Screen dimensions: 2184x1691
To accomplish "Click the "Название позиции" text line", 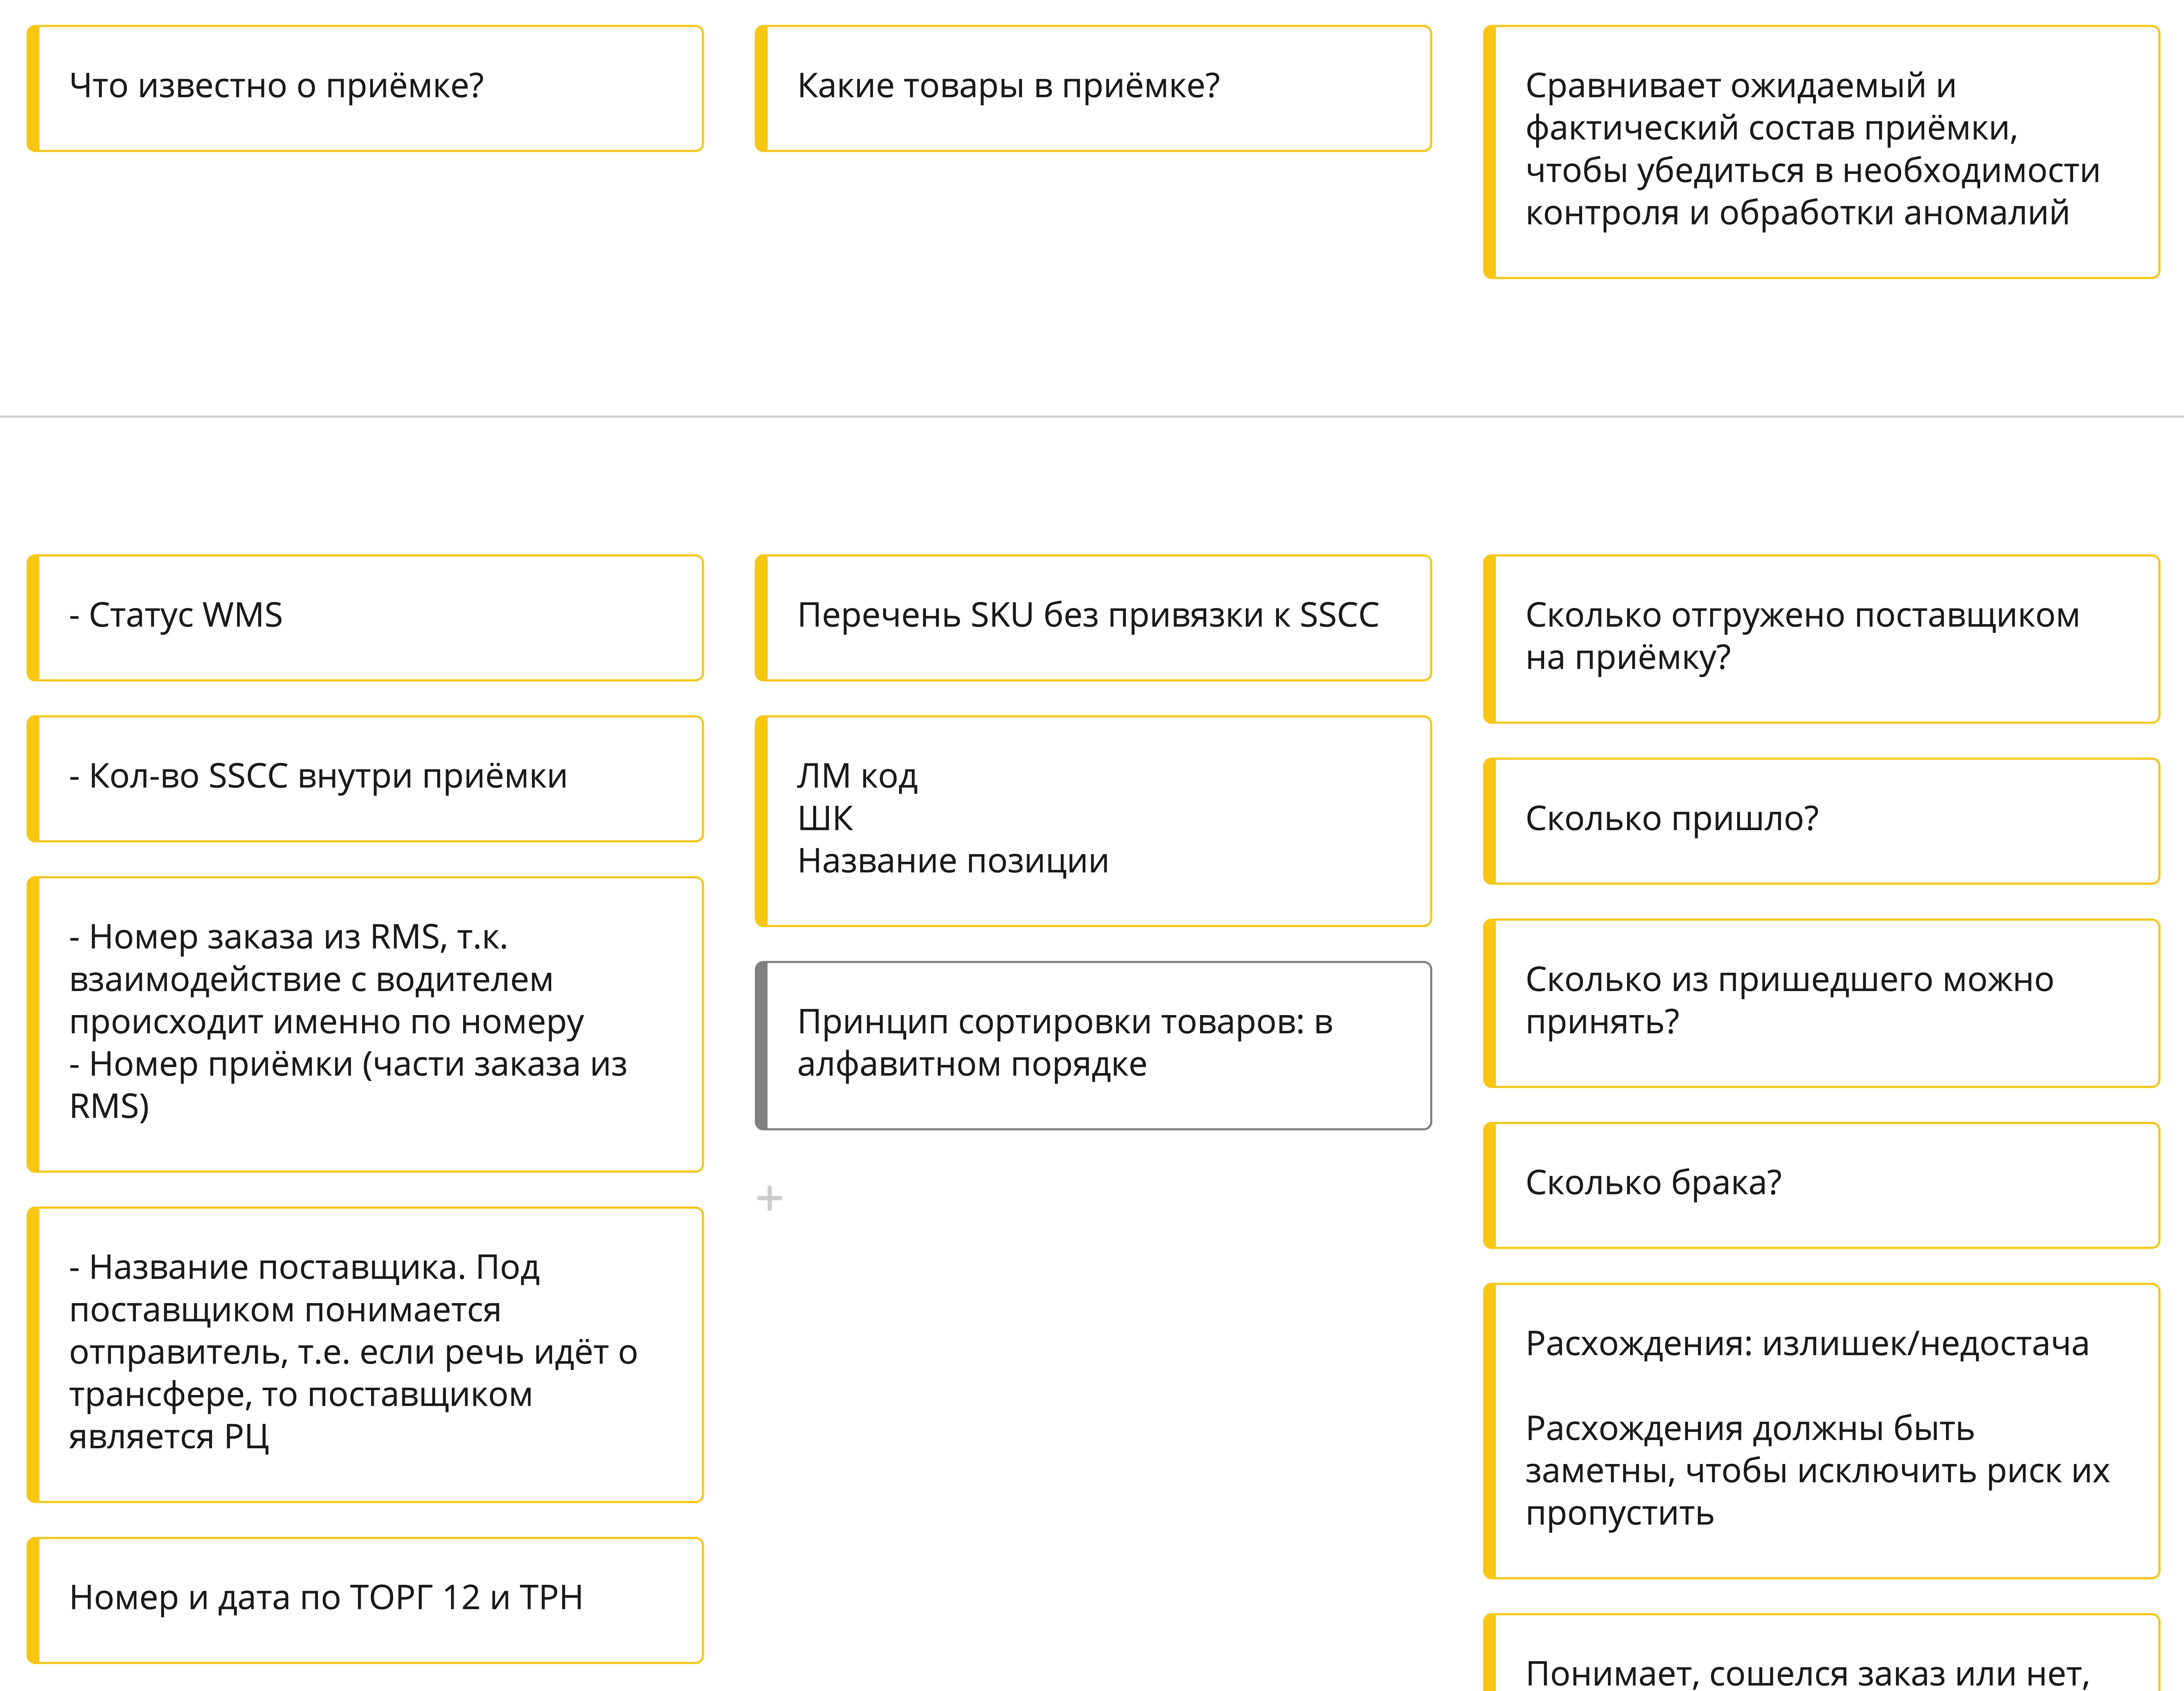I will (952, 861).
